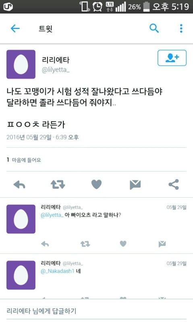
Task: Like the main tweet with the heart
Action: [96, 184]
